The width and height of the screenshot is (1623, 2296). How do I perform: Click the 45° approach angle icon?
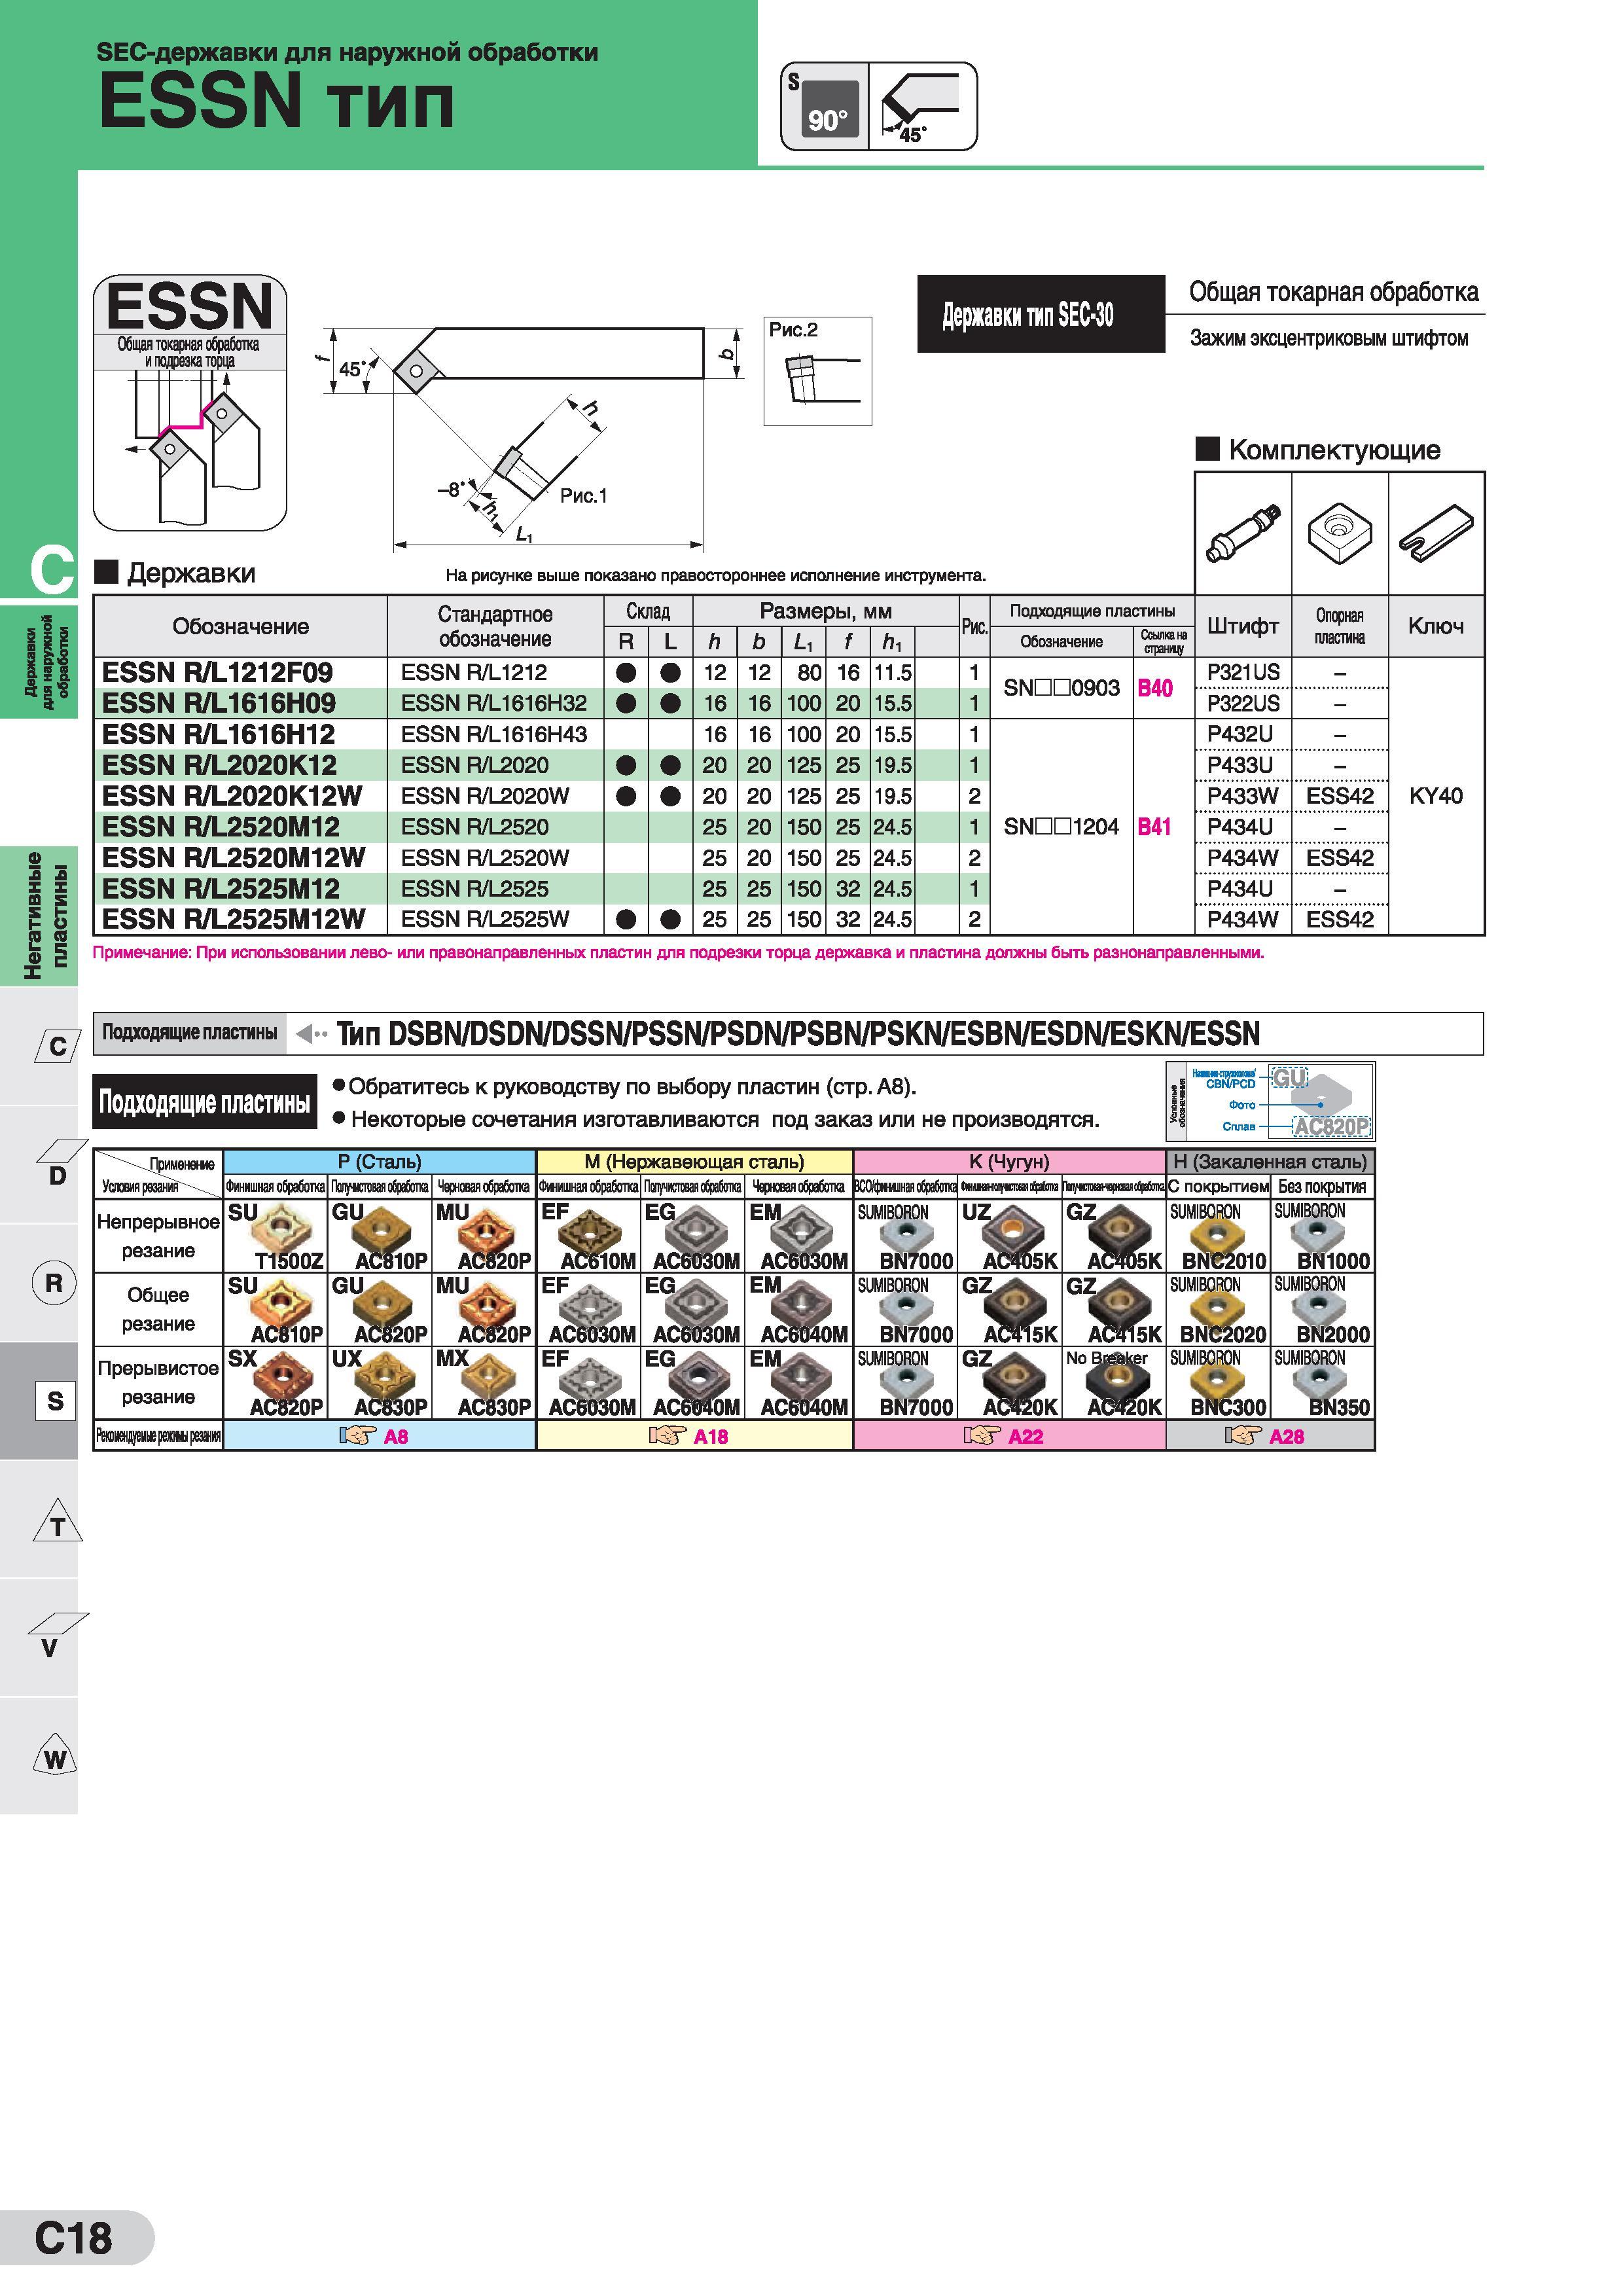pos(922,107)
